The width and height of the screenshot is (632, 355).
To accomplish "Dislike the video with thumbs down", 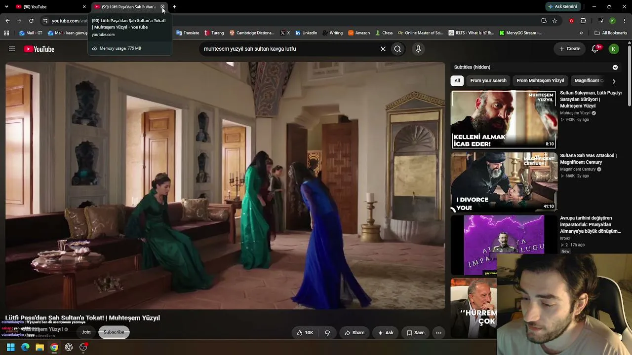I will coord(327,333).
